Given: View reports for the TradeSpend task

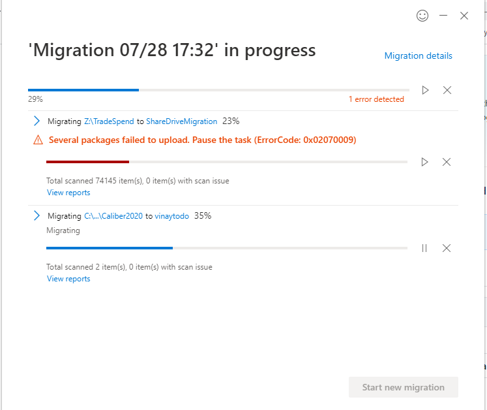Looking at the screenshot, I should pos(68,193).
